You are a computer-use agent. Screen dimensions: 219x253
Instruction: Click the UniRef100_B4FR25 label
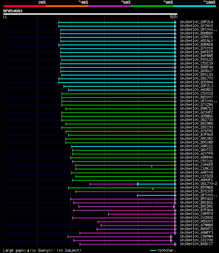pos(196,52)
